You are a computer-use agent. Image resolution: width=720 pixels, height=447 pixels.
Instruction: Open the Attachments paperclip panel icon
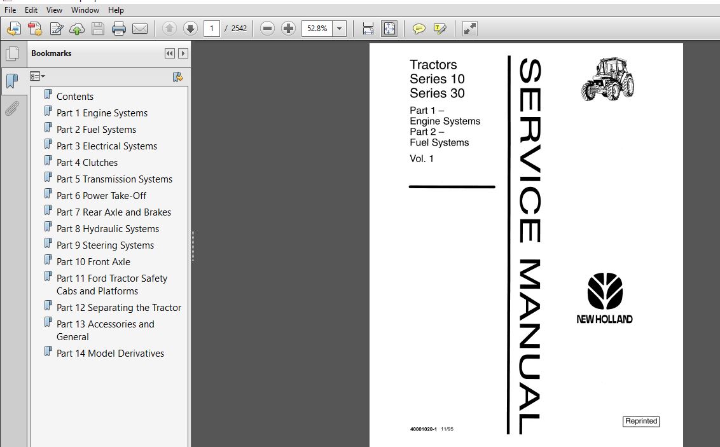click(x=13, y=109)
